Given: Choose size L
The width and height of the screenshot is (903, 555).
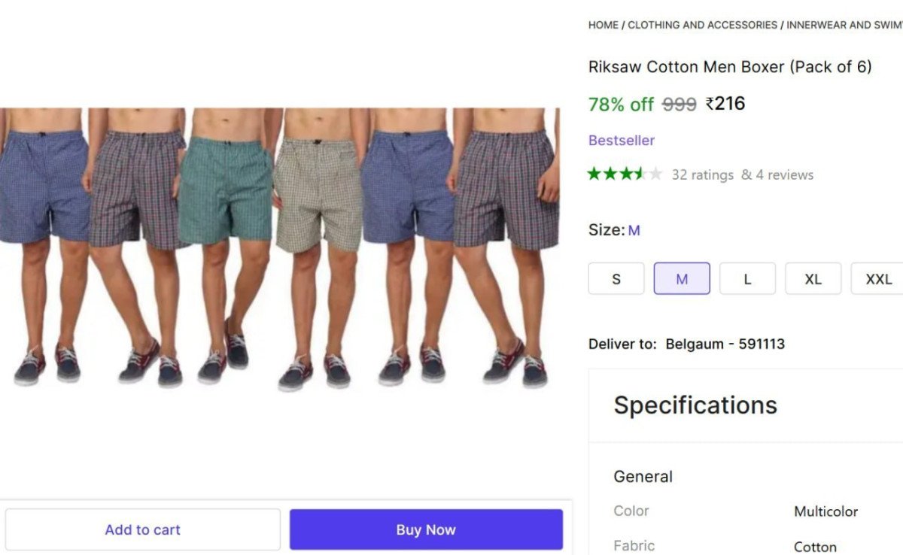Looking at the screenshot, I should 747,279.
